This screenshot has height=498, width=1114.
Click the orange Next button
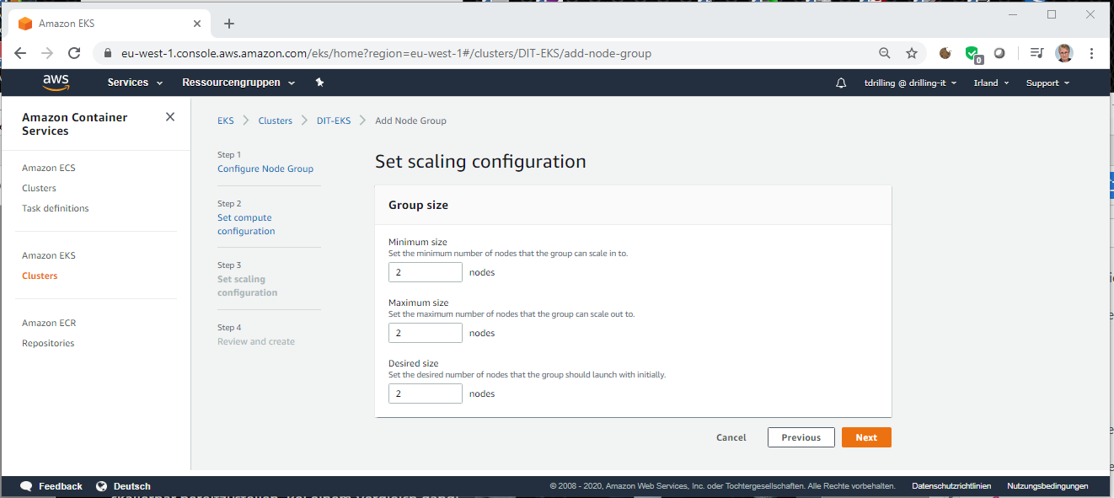(x=866, y=437)
